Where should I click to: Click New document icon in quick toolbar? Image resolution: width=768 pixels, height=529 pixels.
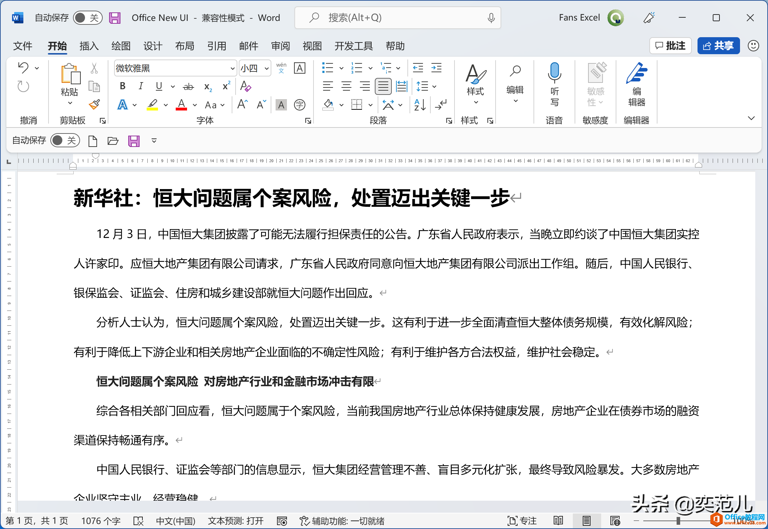tap(93, 141)
